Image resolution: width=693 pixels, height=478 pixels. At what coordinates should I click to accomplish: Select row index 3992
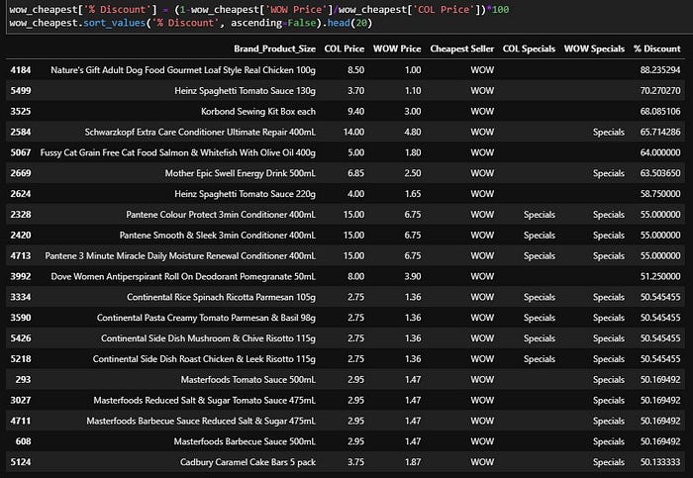(x=21, y=276)
